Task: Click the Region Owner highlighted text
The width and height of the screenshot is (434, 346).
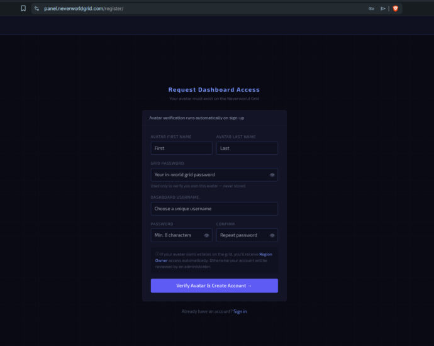Action: 265,254
